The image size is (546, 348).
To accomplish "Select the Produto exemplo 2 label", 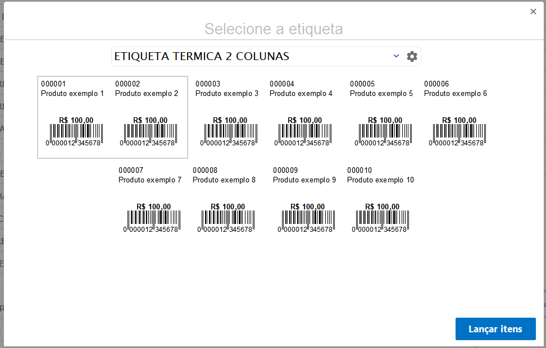I will (147, 94).
